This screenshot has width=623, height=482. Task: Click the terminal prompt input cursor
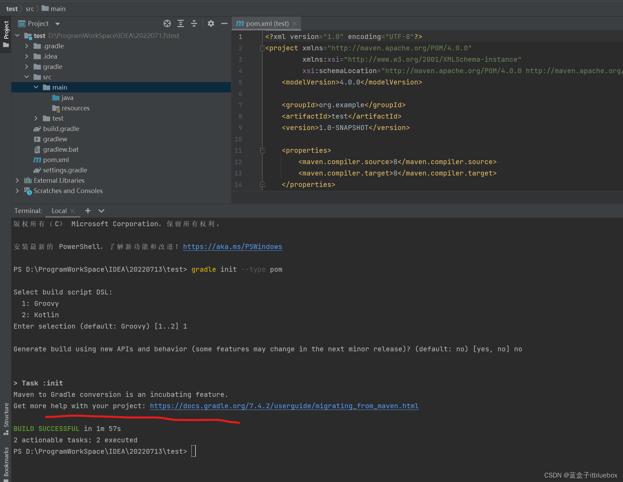pyautogui.click(x=193, y=451)
